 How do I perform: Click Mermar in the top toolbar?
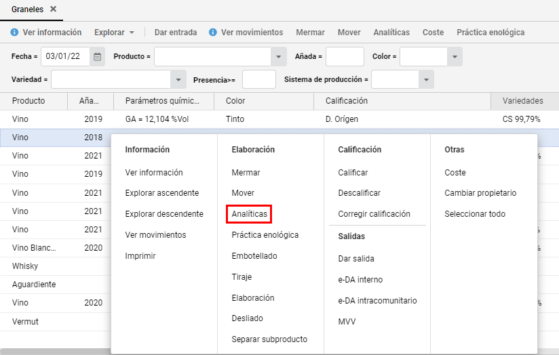click(x=310, y=33)
